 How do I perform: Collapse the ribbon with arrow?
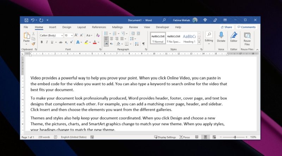tap(257, 49)
